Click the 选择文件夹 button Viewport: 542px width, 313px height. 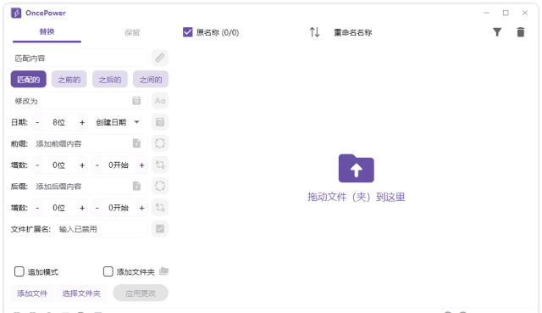tap(81, 293)
